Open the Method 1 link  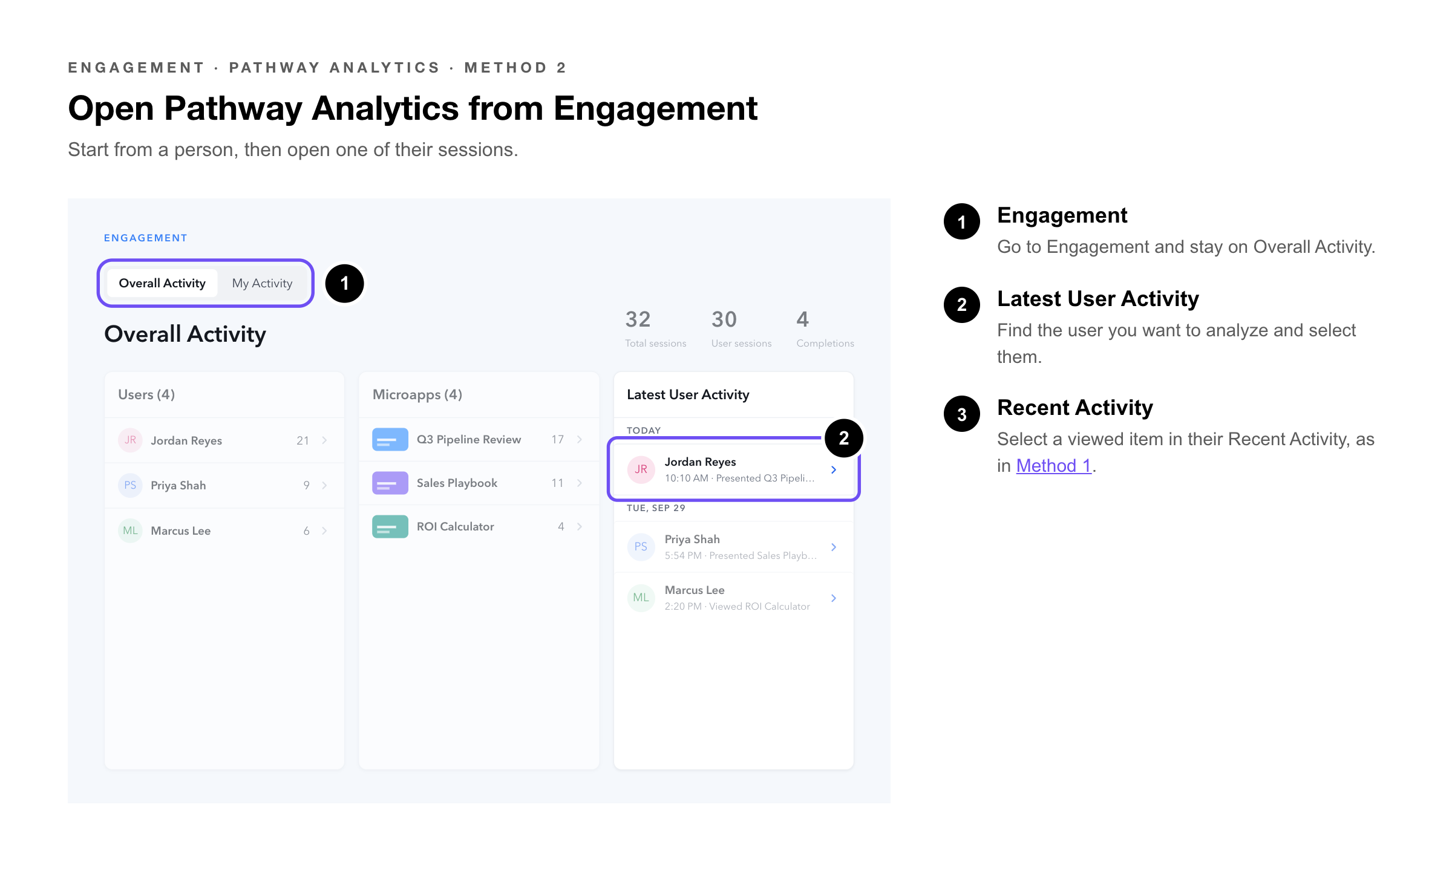[1053, 466]
